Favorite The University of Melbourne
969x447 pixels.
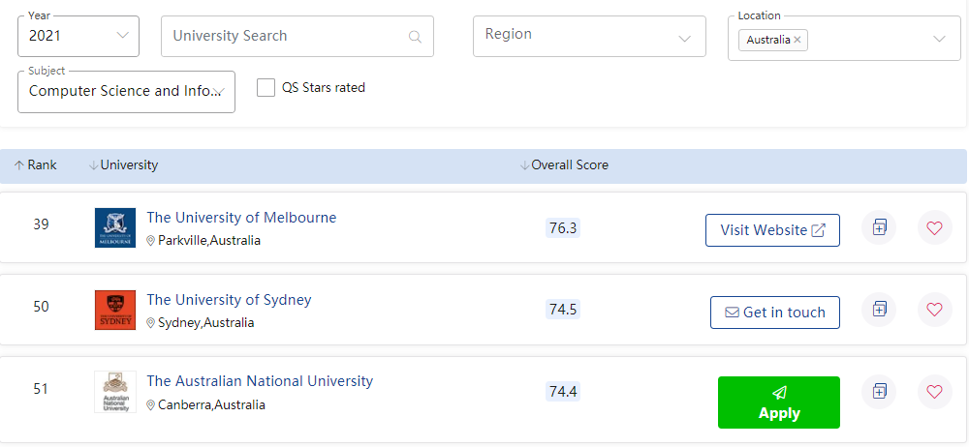pyautogui.click(x=934, y=227)
